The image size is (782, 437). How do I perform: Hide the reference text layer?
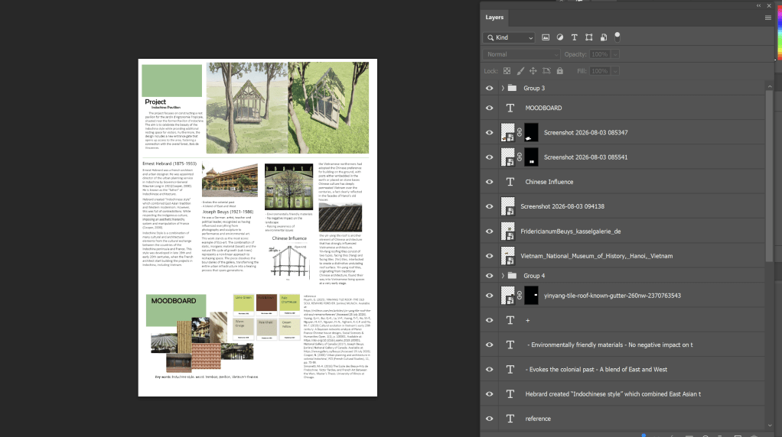(x=489, y=419)
